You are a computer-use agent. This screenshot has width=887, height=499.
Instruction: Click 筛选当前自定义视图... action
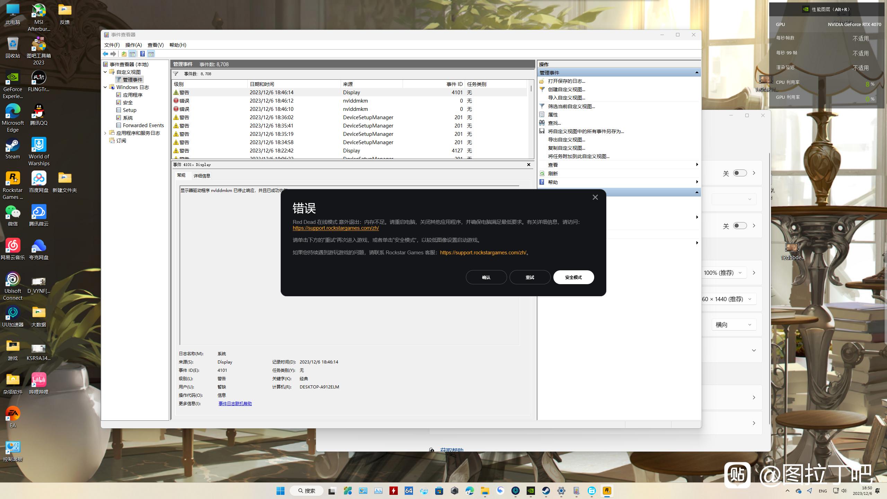tap(571, 106)
